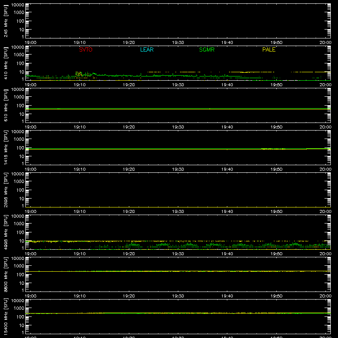The width and height of the screenshot is (338, 338).
Task: Select the 4995 MHz [SFU] axis title
Action: pyautogui.click(x=5, y=232)
